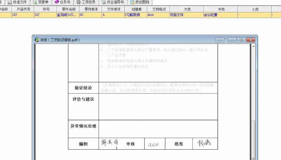The height and width of the screenshot is (160, 281).
Task: Click the PDF vertical scrollbar thumb
Action: coord(254,140)
